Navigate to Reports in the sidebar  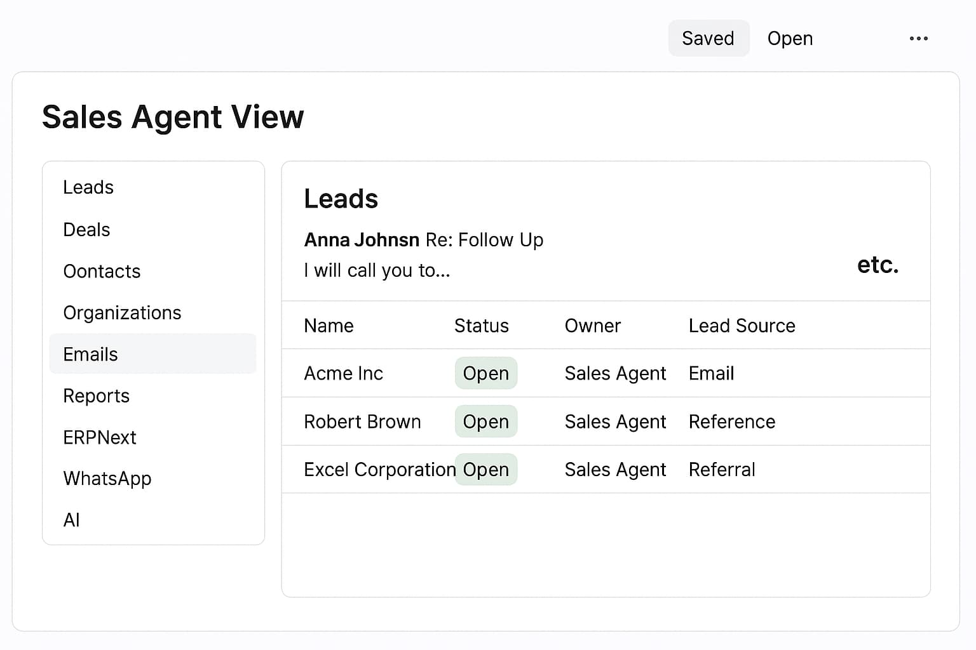click(96, 395)
